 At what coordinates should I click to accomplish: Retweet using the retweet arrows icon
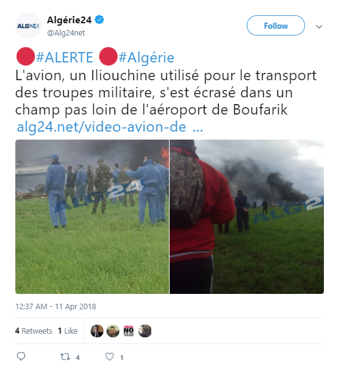tap(65, 357)
